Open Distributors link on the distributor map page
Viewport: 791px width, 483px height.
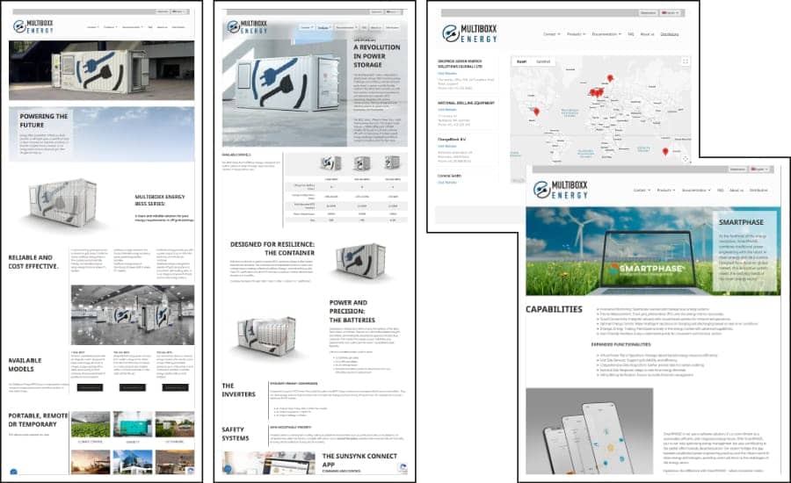[x=670, y=34]
